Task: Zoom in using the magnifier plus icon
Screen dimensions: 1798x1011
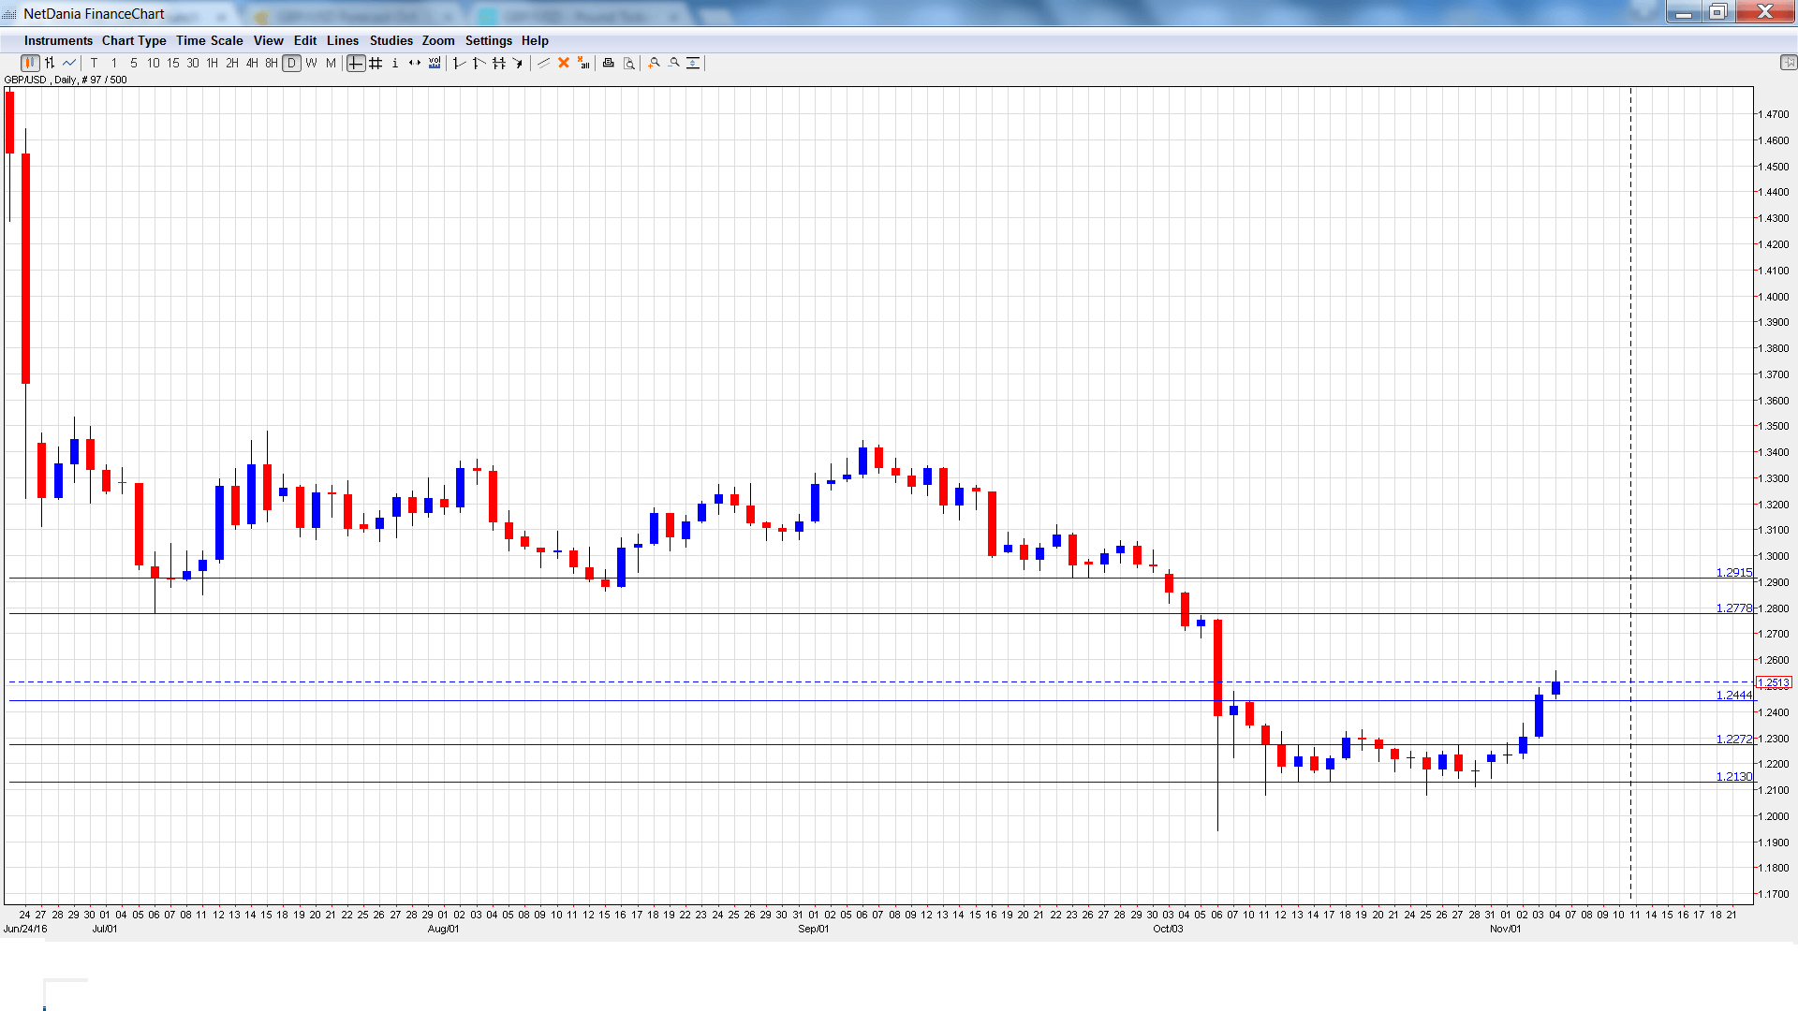Action: [653, 63]
